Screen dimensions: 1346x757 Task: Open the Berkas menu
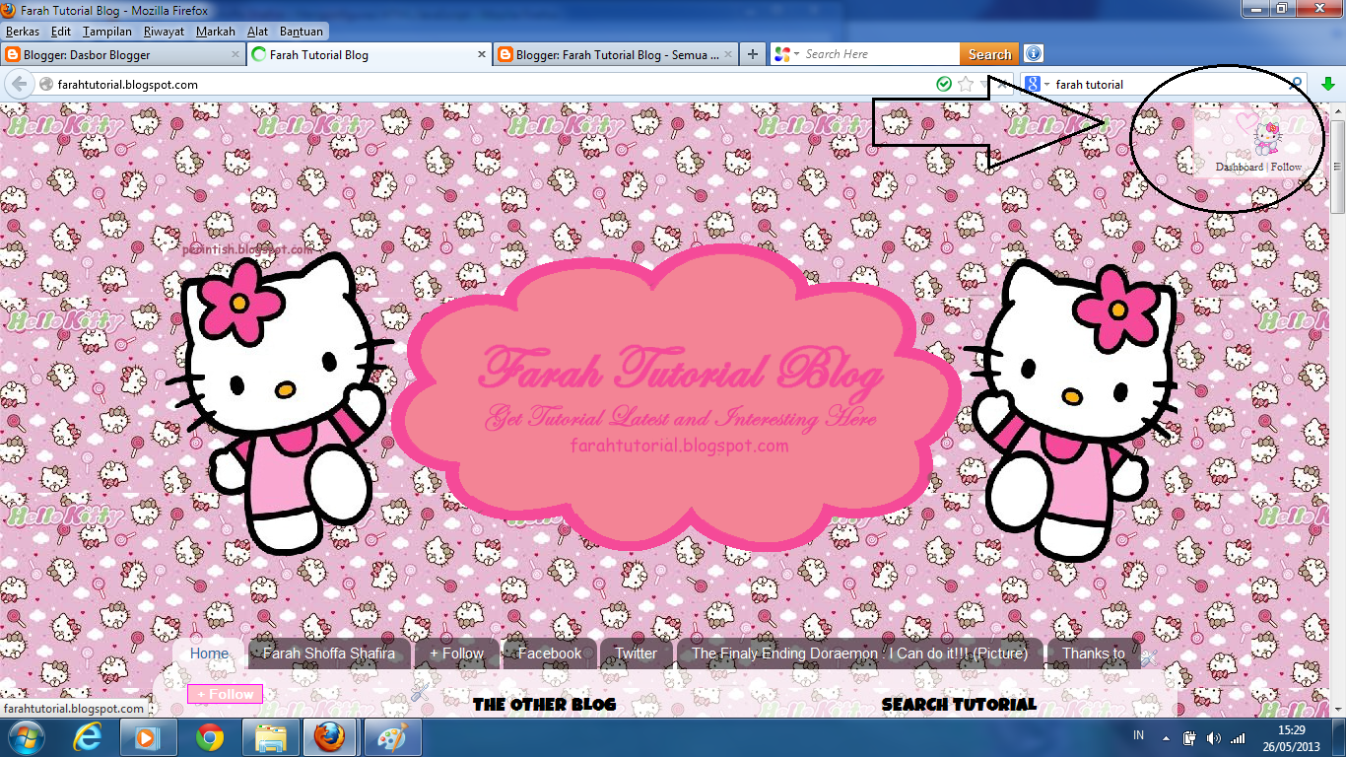coord(23,32)
